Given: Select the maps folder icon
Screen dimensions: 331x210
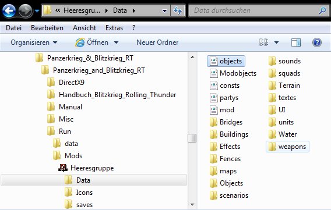Looking at the screenshot, I should point(214,171).
